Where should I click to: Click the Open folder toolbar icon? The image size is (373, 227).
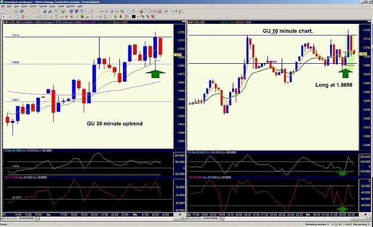pyautogui.click(x=11, y=11)
